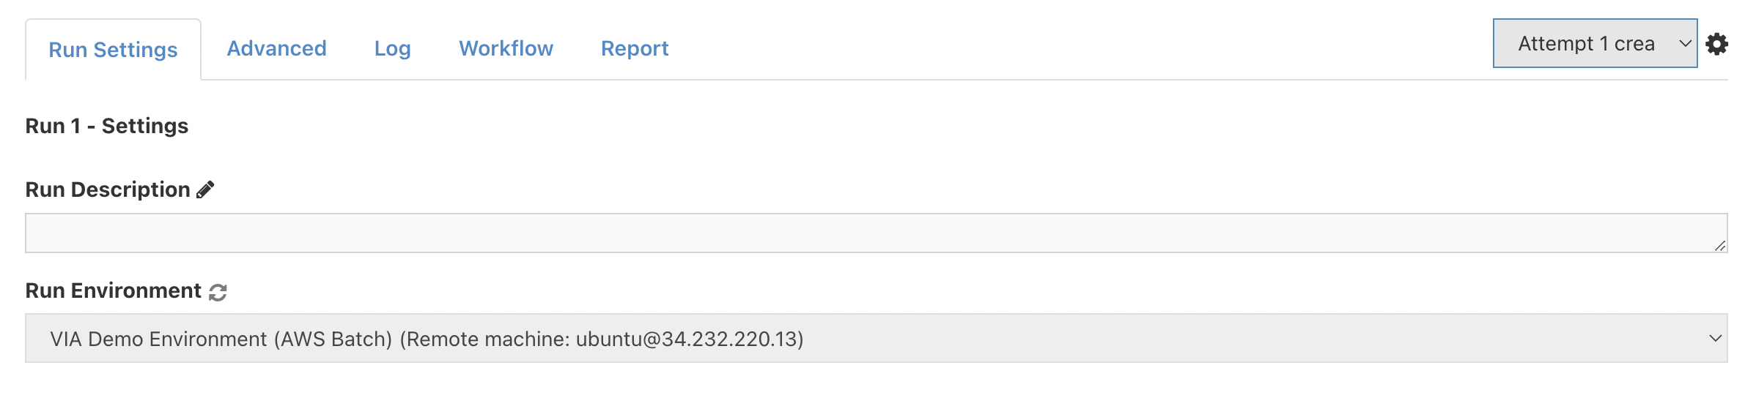Refresh the Run Environment list icon
The image size is (1756, 398).
click(218, 292)
